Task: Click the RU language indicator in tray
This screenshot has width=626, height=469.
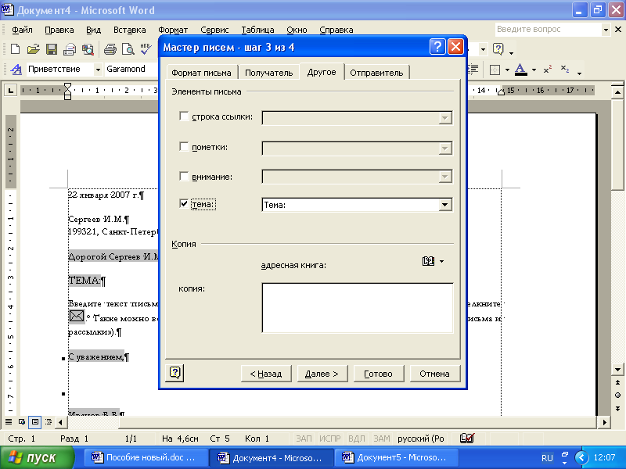Action: click(x=547, y=458)
